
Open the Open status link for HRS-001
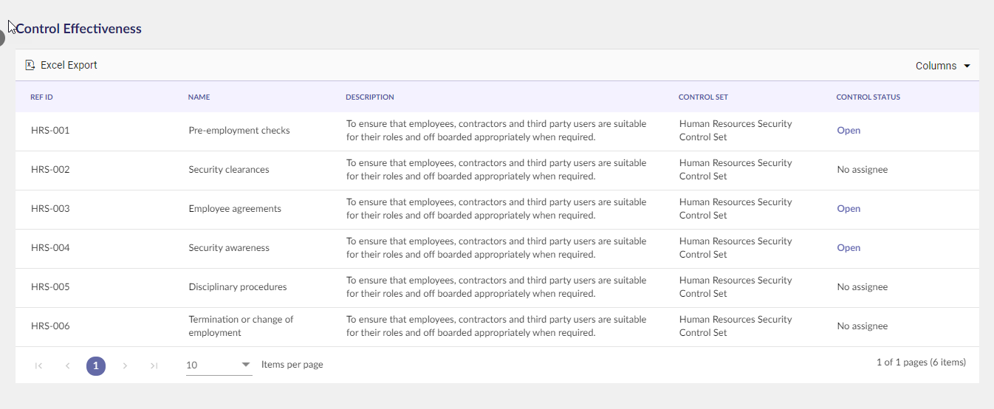pos(849,131)
